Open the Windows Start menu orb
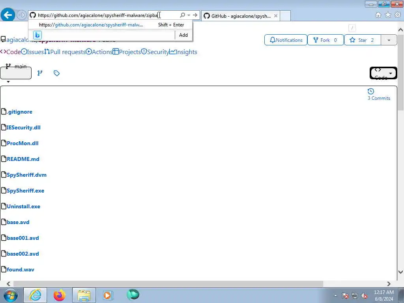Viewport: 404px width, 303px height. pyautogui.click(x=11, y=295)
